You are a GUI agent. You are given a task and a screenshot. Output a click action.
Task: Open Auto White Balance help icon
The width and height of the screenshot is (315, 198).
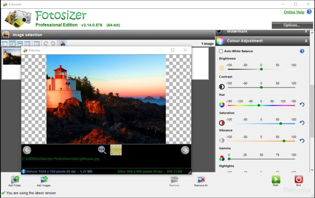302,51
